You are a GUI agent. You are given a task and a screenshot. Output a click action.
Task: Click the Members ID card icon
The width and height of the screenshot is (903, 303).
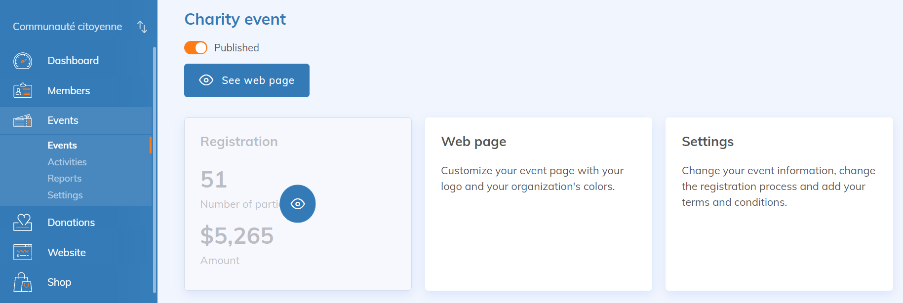point(23,91)
